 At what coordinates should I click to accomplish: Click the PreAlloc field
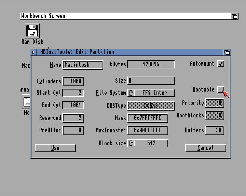pyautogui.click(x=73, y=130)
